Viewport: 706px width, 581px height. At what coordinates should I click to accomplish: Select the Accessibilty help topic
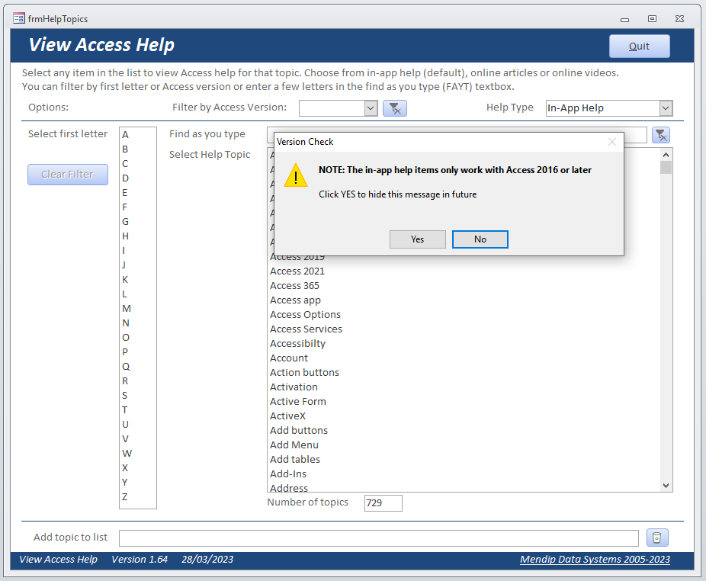click(297, 344)
